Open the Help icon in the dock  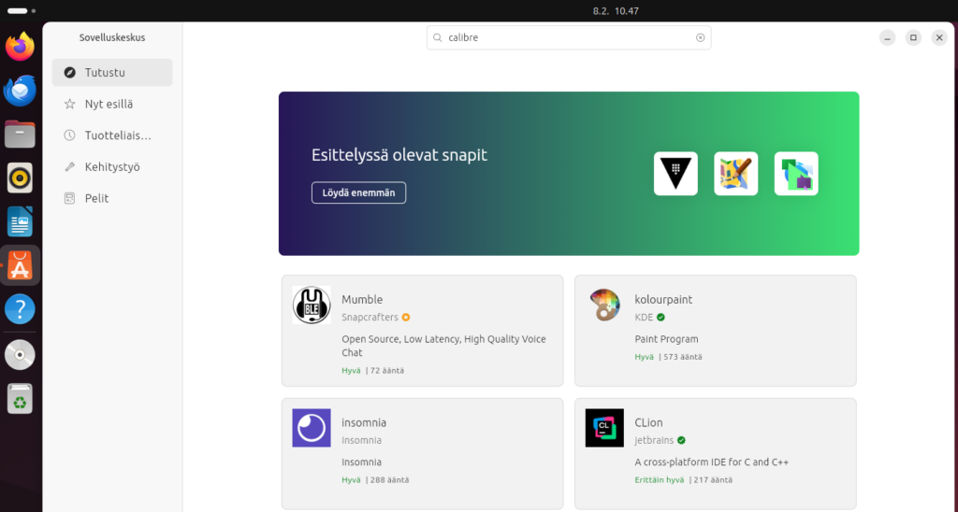click(20, 309)
